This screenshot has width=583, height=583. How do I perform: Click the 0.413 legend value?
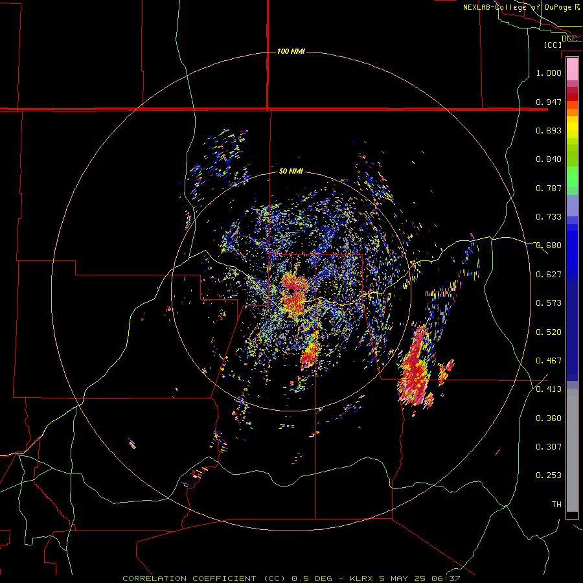click(549, 389)
